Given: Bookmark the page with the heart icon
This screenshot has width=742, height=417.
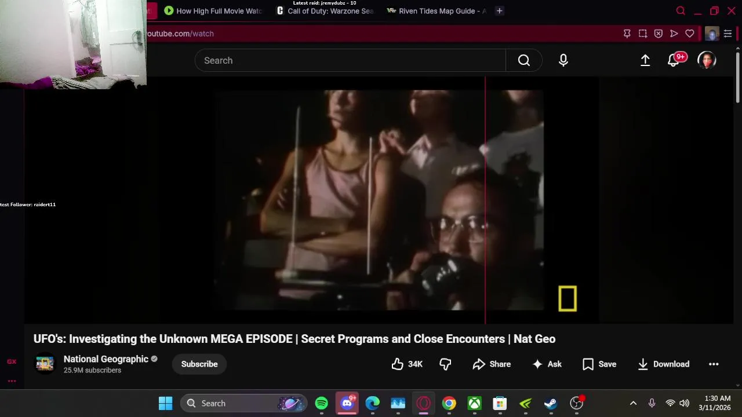Looking at the screenshot, I should pyautogui.click(x=690, y=34).
